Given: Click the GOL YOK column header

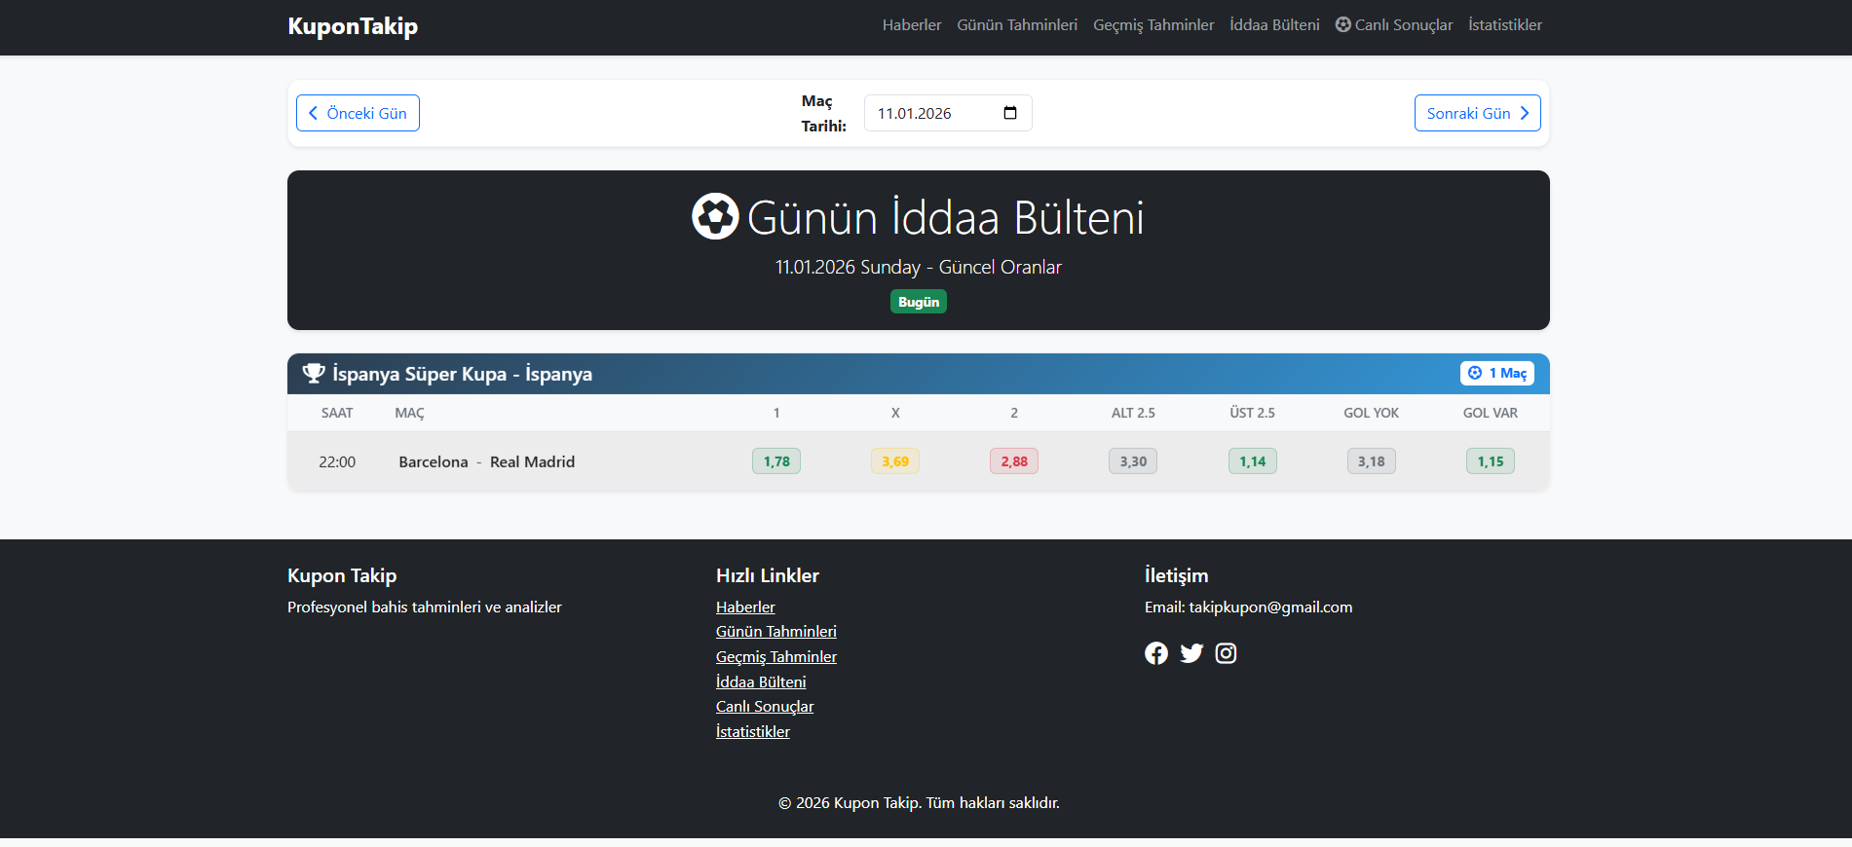Looking at the screenshot, I should (1372, 413).
